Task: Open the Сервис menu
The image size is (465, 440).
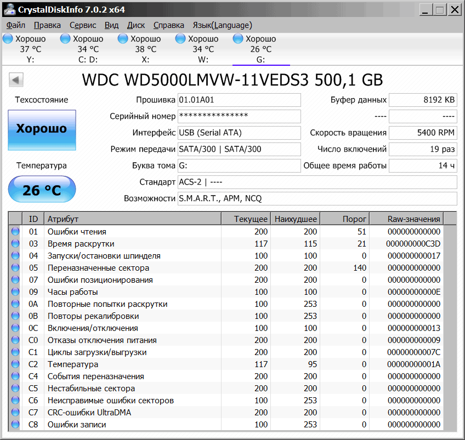Action: pos(83,25)
